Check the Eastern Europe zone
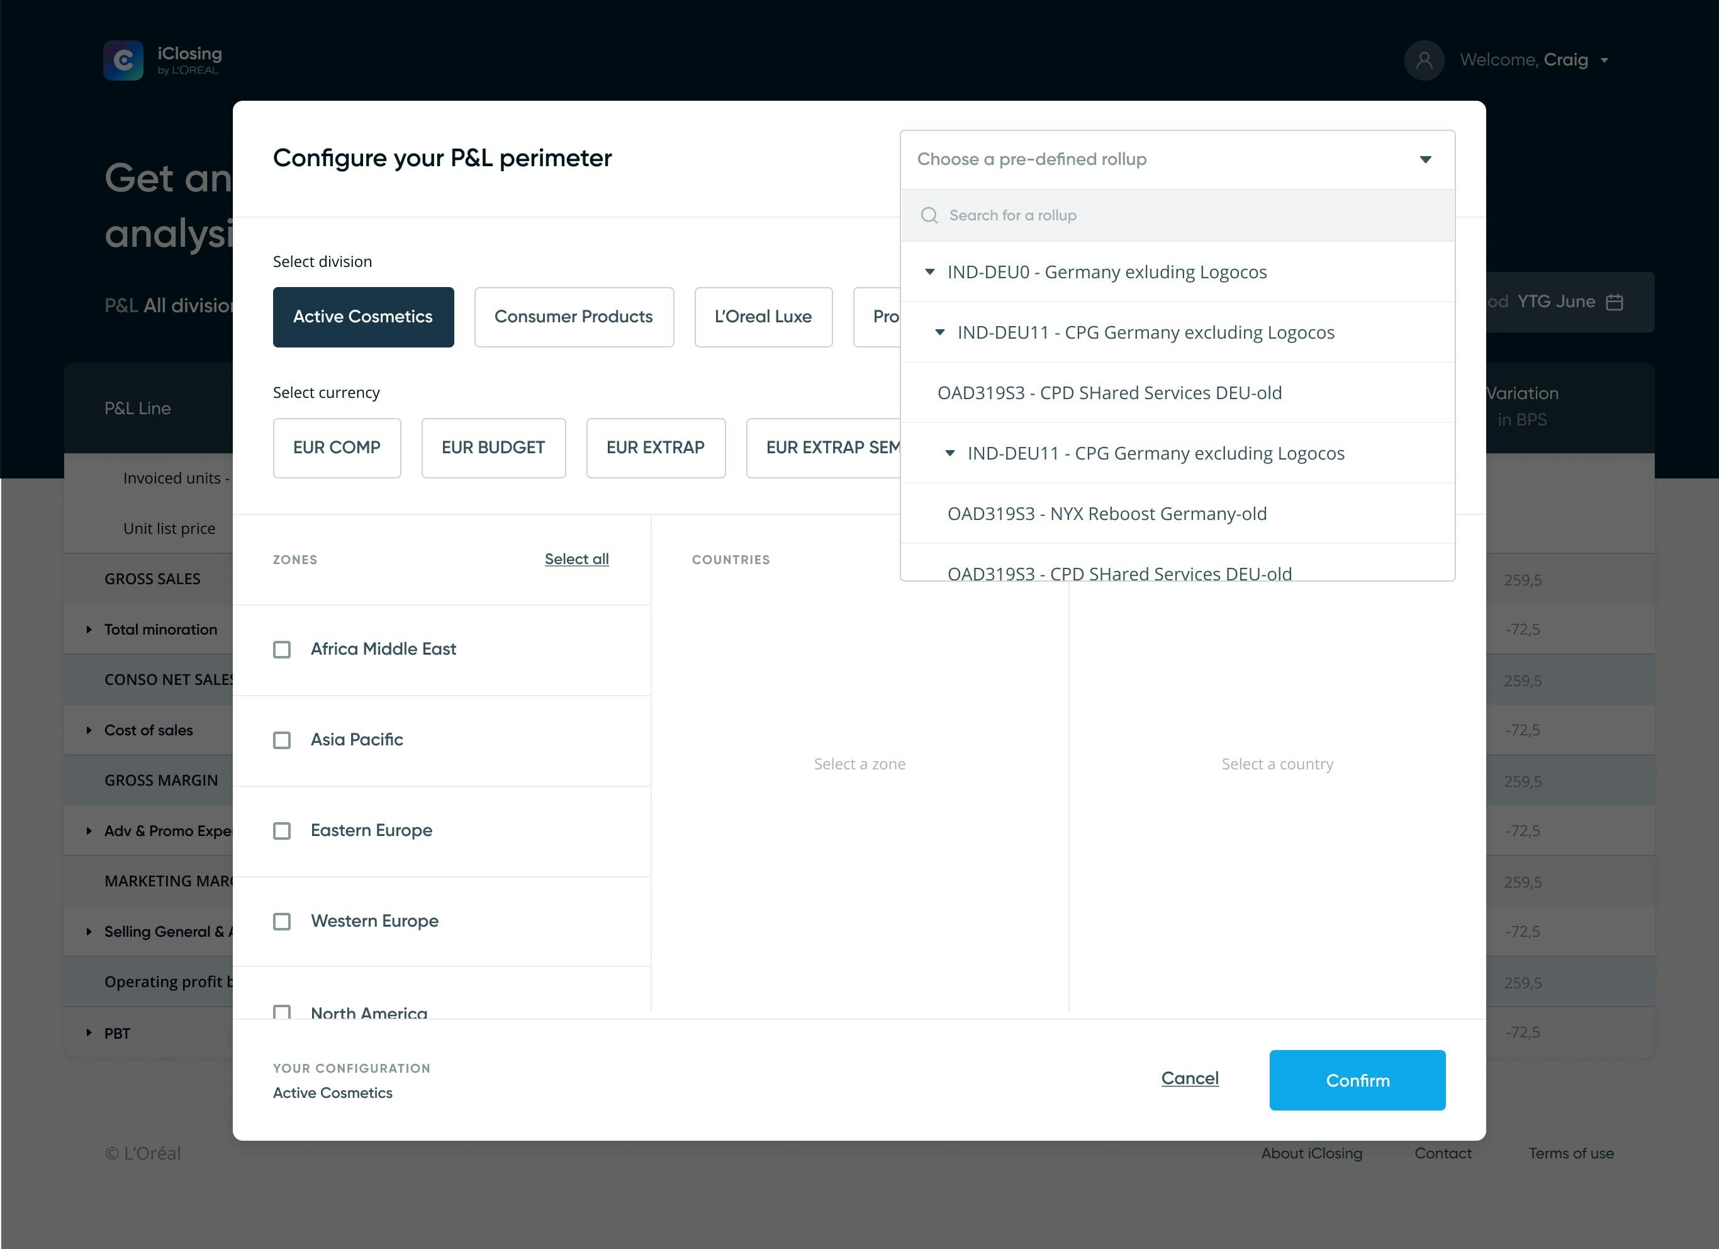 pyautogui.click(x=282, y=831)
